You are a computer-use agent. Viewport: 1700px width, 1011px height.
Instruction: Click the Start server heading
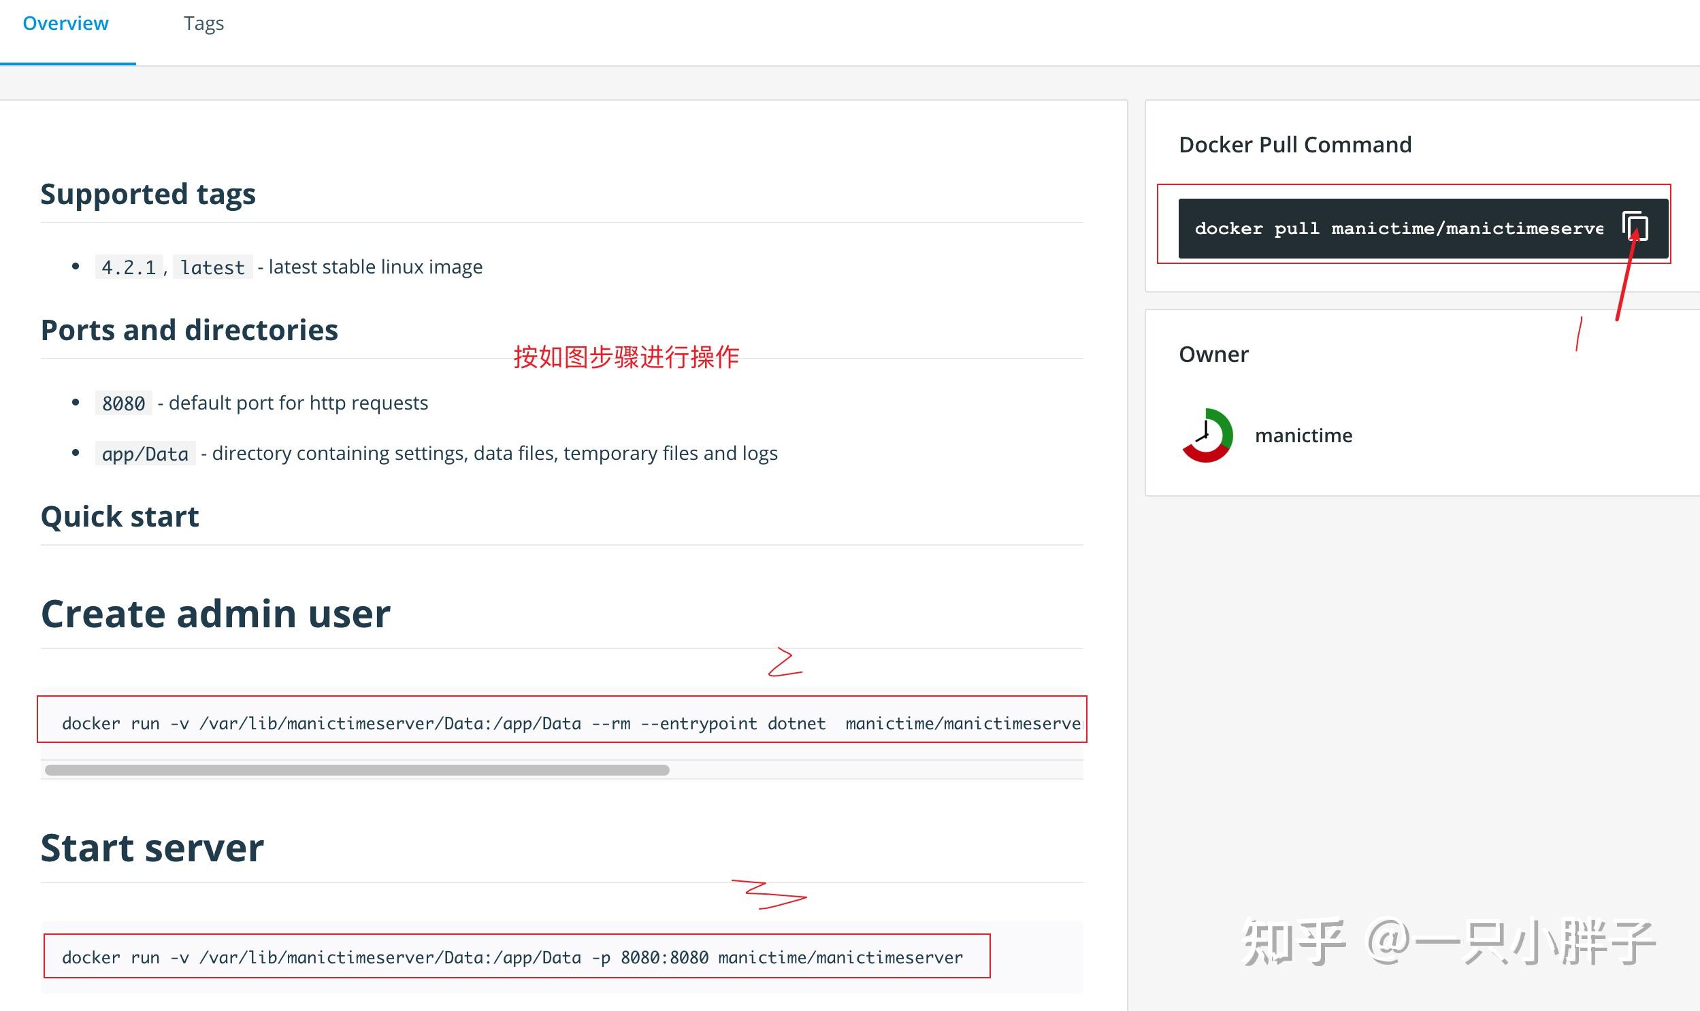(x=151, y=846)
